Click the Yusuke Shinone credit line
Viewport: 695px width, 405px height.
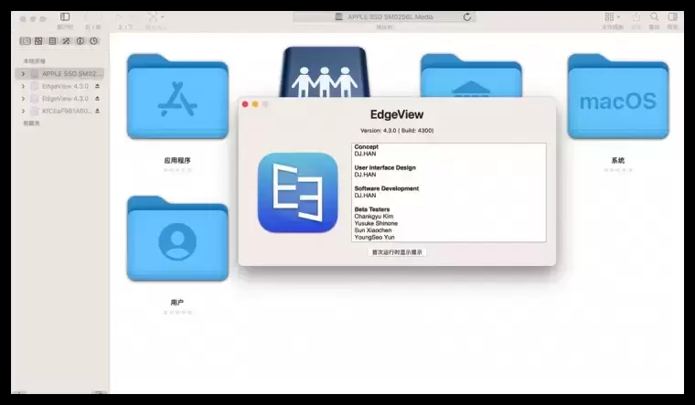point(376,223)
